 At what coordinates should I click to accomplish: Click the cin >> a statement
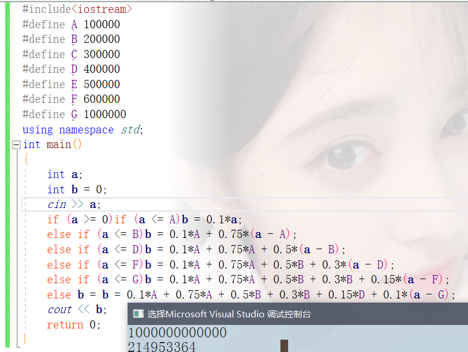[x=74, y=205]
